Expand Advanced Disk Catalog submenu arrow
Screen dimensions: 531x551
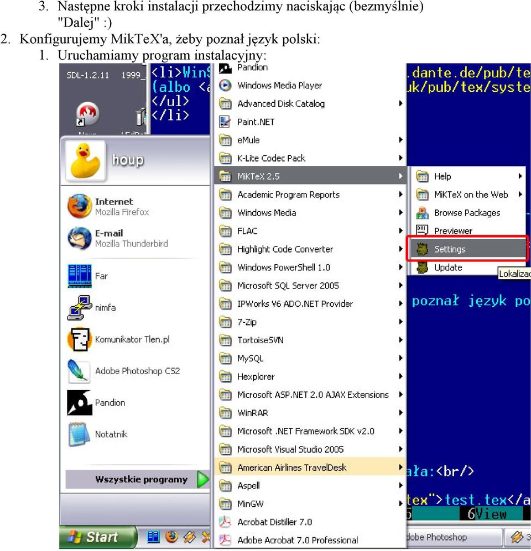point(400,103)
